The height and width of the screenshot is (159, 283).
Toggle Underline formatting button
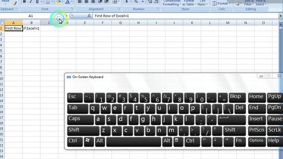37,2
